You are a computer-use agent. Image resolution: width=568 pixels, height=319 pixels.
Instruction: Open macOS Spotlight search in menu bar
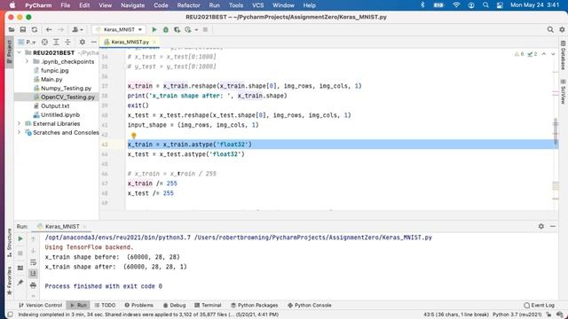click(485, 5)
